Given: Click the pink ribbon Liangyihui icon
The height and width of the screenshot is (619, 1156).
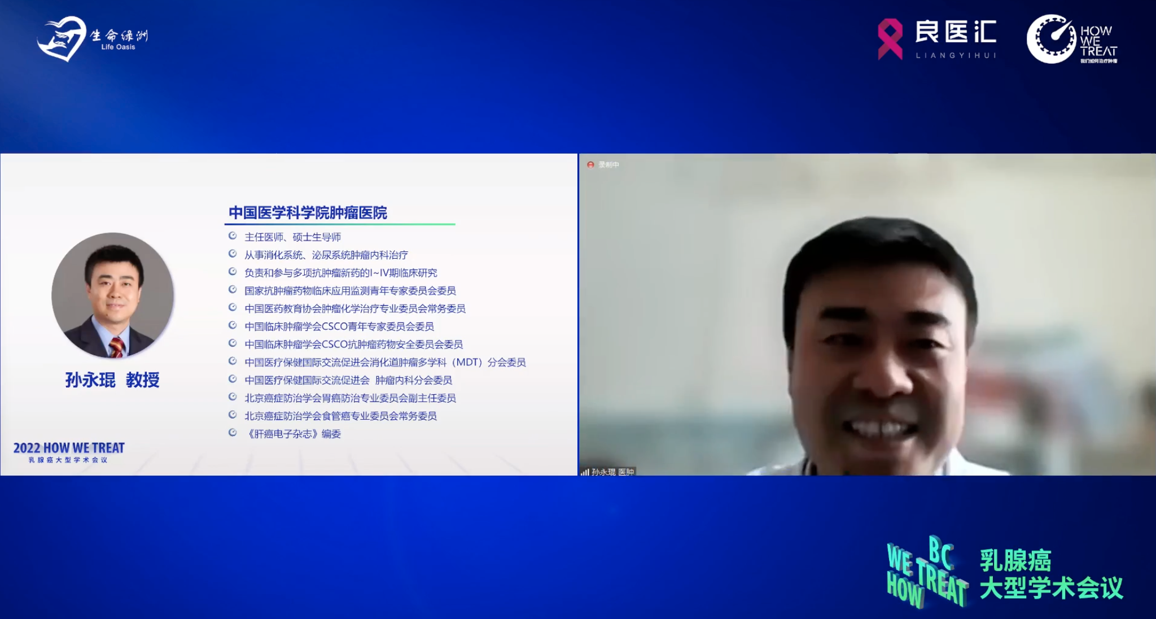Looking at the screenshot, I should click(x=890, y=39).
